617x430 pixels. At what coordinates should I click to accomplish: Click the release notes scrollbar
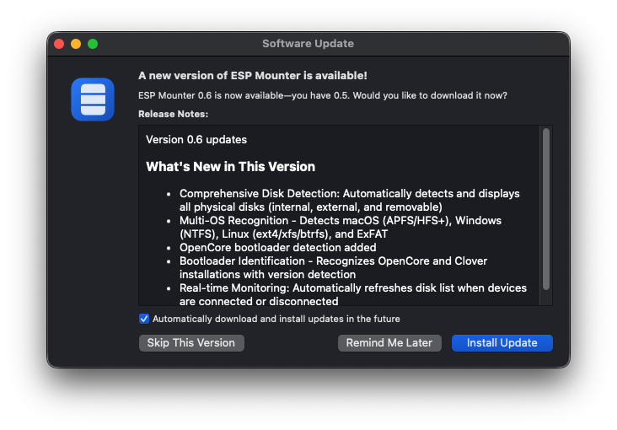546,209
